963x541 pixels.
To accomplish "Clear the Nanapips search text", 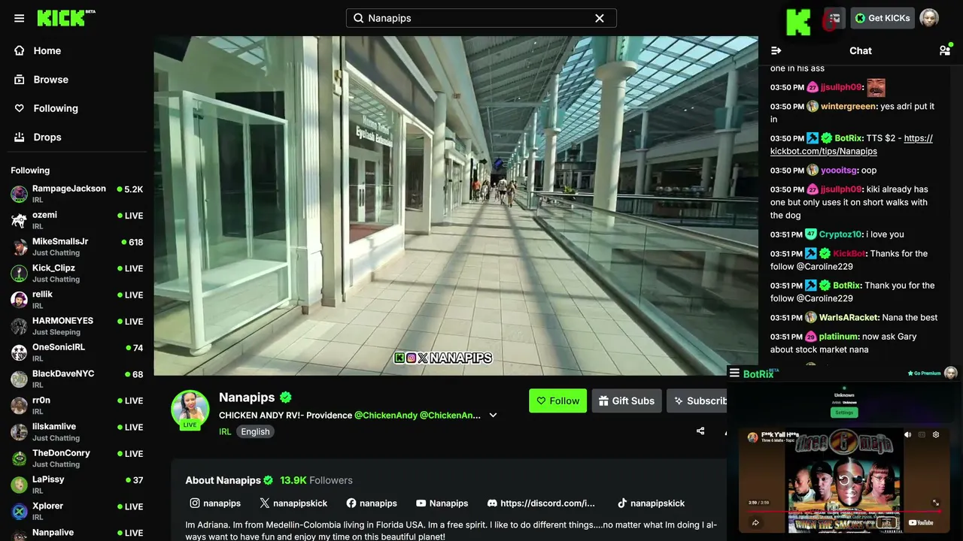I will pyautogui.click(x=600, y=18).
